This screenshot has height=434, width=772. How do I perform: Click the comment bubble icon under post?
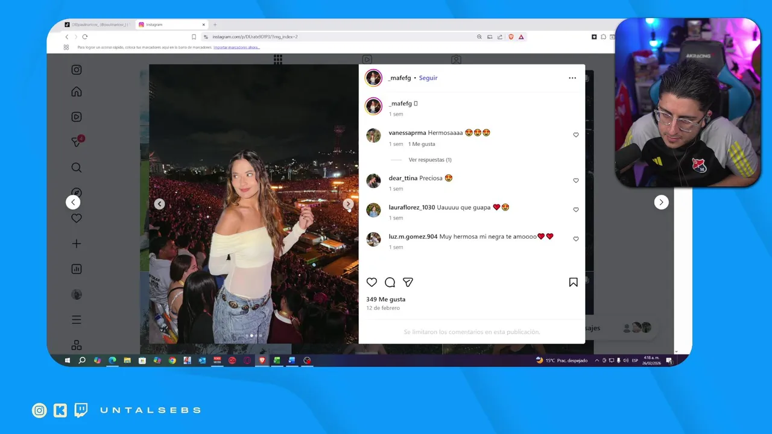point(390,282)
